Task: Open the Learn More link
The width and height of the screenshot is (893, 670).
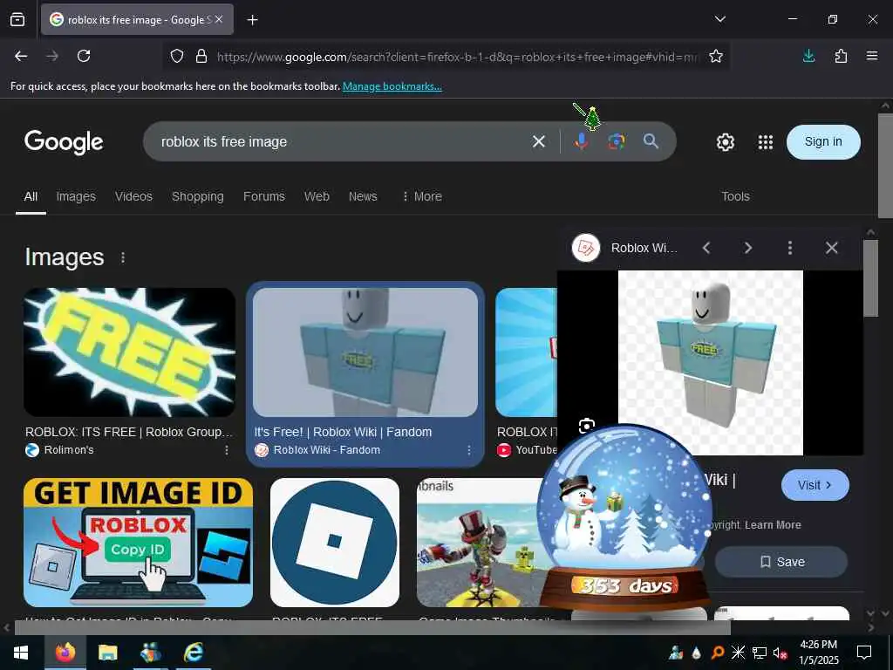Action: click(x=773, y=524)
